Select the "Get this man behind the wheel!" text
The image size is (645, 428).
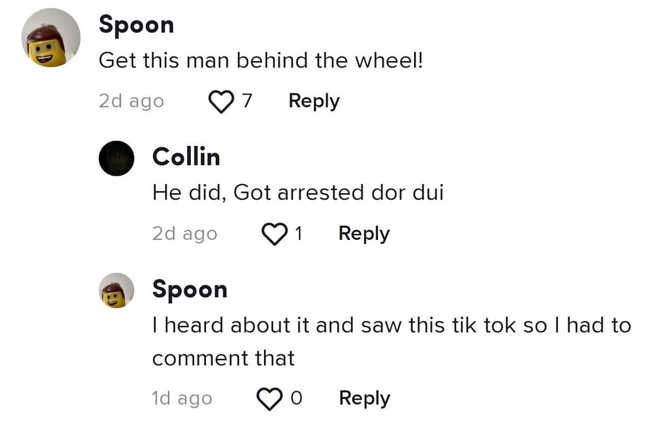[260, 61]
